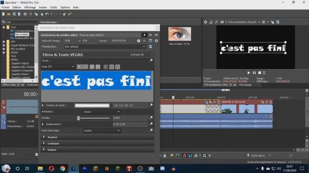
Task: Click the Open project folder icon
Action: click(x=9, y=14)
